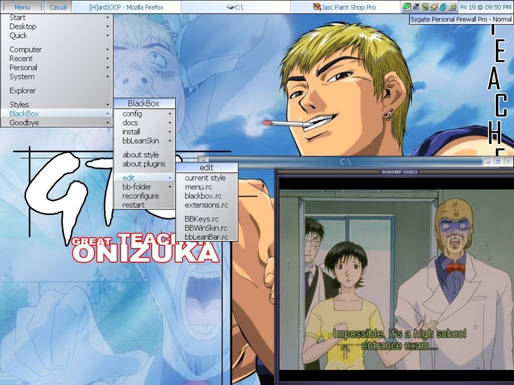Choose restart in the BlackBox menu
This screenshot has width=514, height=385.
pyautogui.click(x=144, y=205)
